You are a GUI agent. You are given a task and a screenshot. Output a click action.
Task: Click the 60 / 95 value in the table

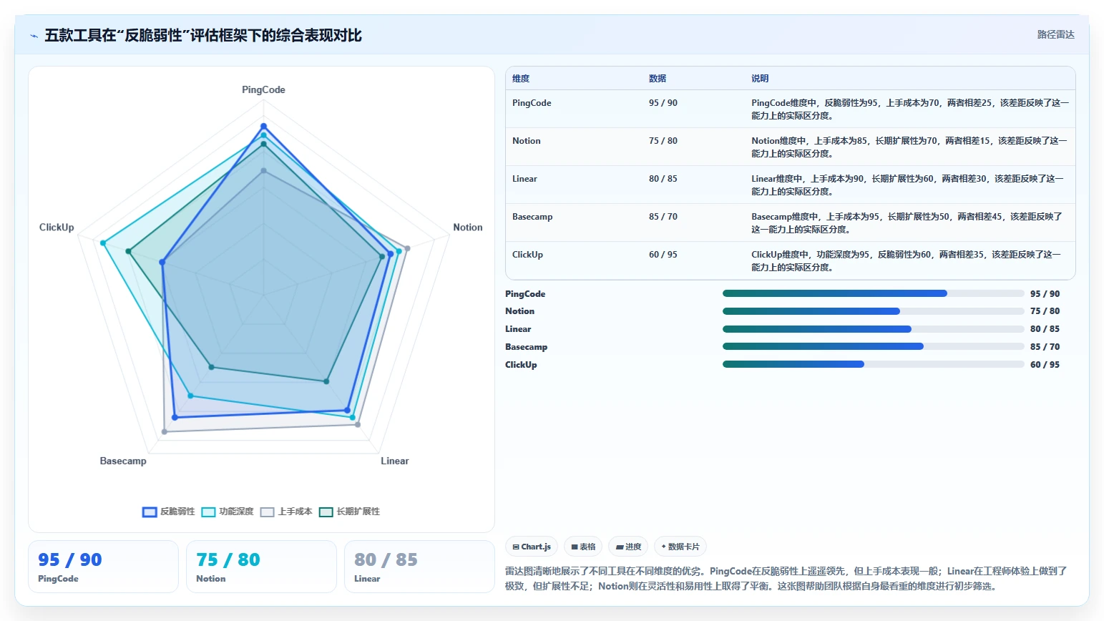(663, 255)
